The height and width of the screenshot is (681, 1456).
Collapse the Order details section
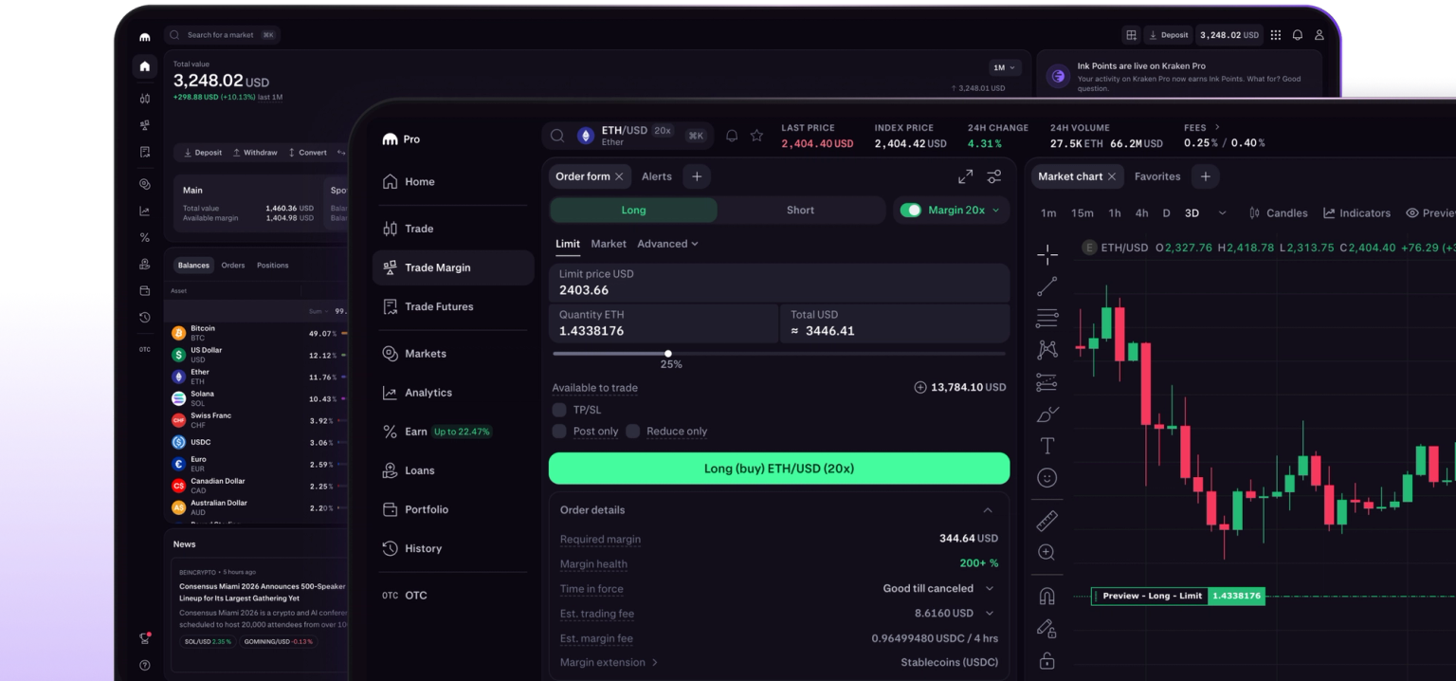pos(988,510)
